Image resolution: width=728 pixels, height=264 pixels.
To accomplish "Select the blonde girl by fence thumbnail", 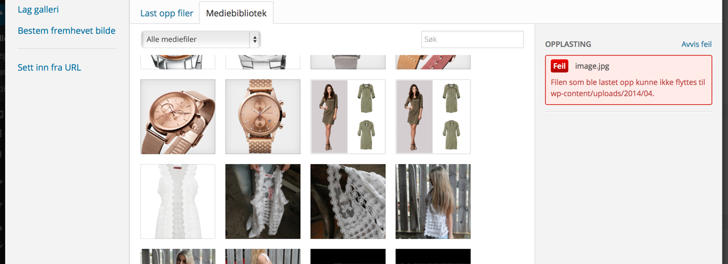I will coord(433,202).
